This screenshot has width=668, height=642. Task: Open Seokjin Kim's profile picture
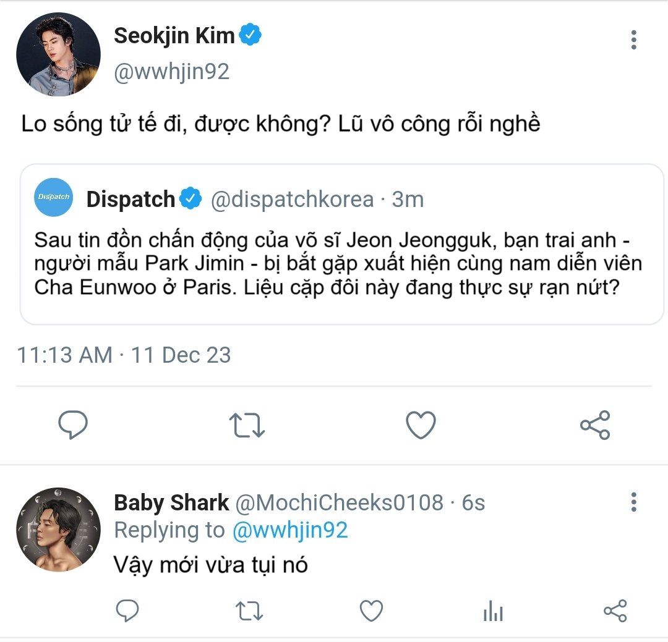58,54
